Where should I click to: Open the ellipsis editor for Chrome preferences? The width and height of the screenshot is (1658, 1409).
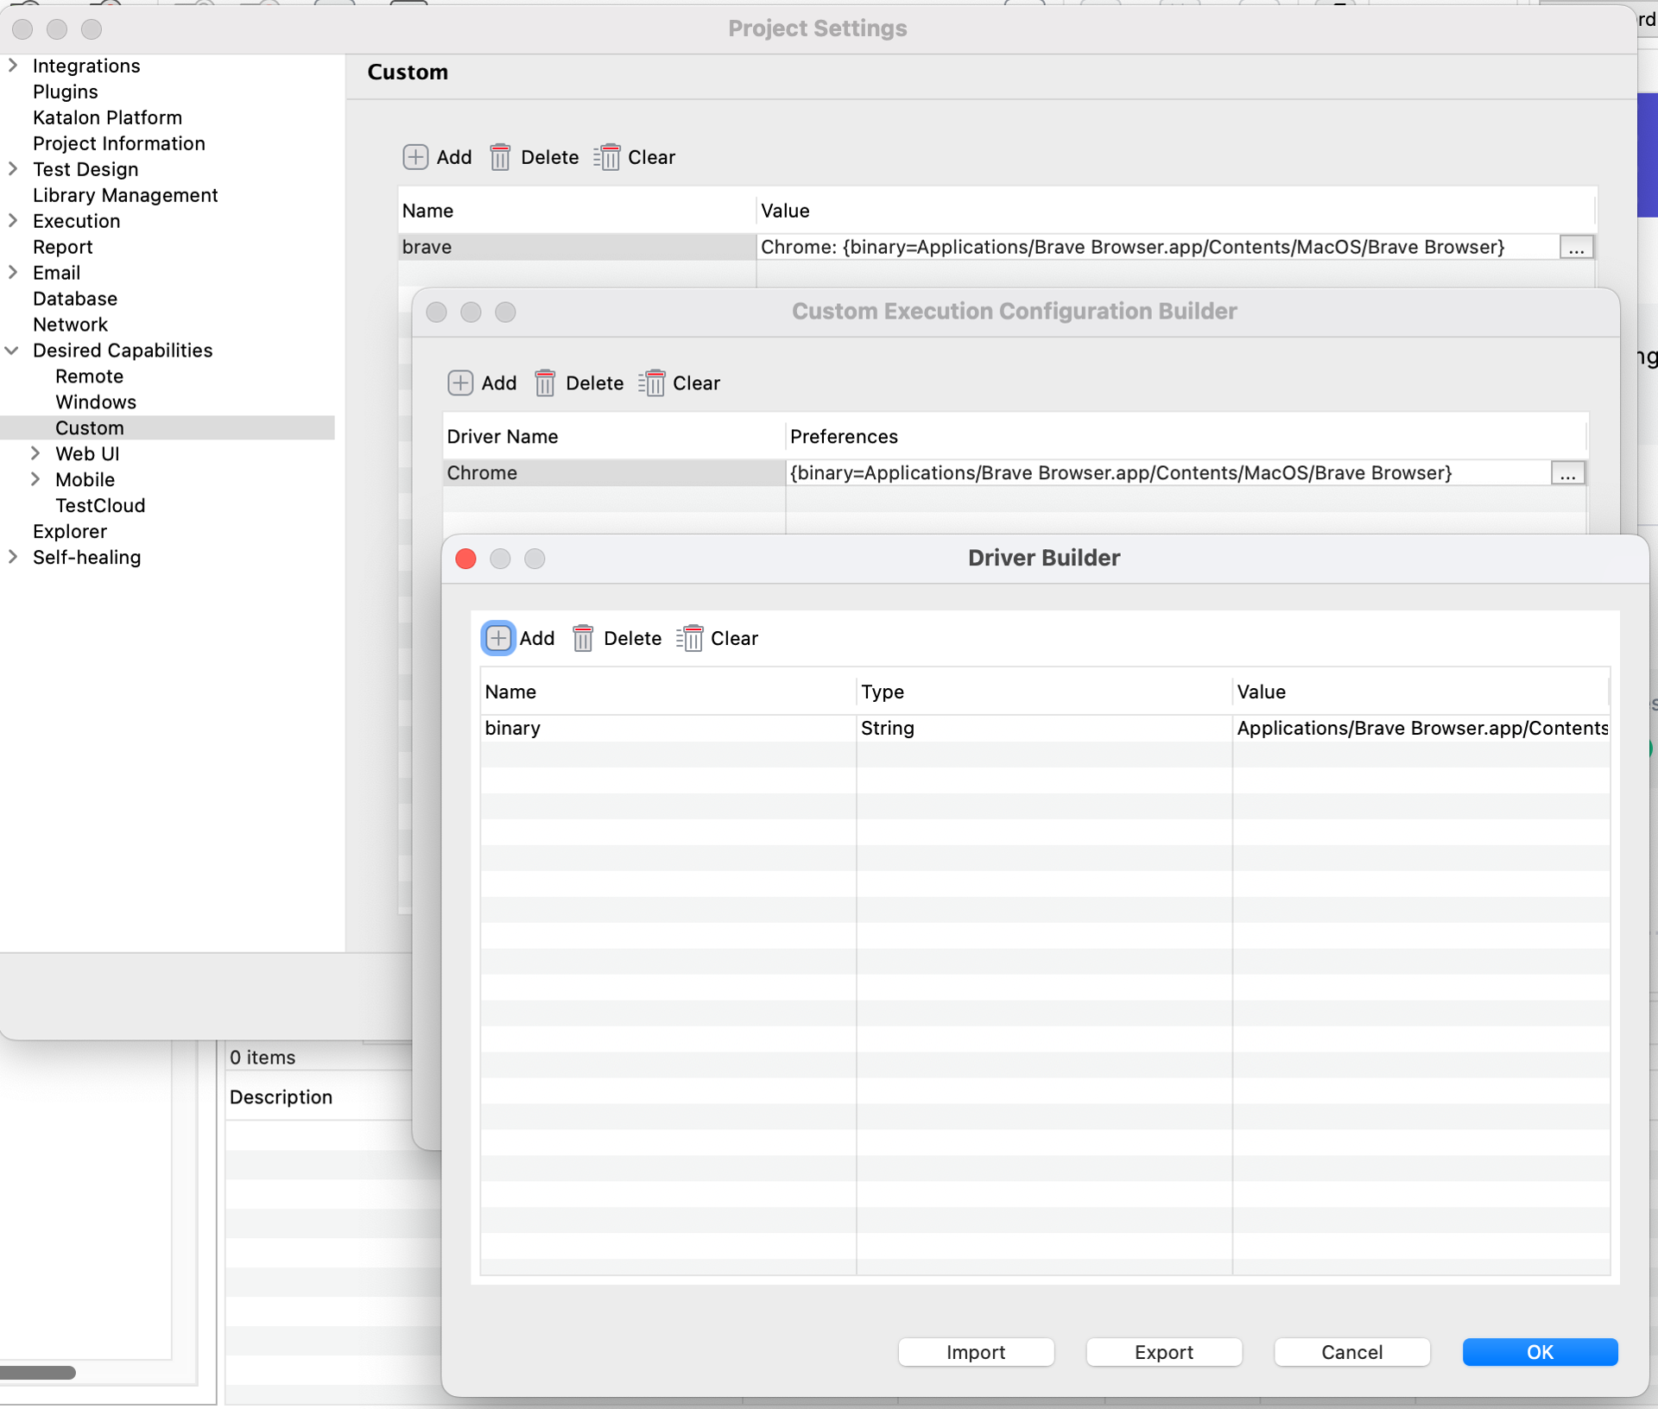tap(1567, 473)
